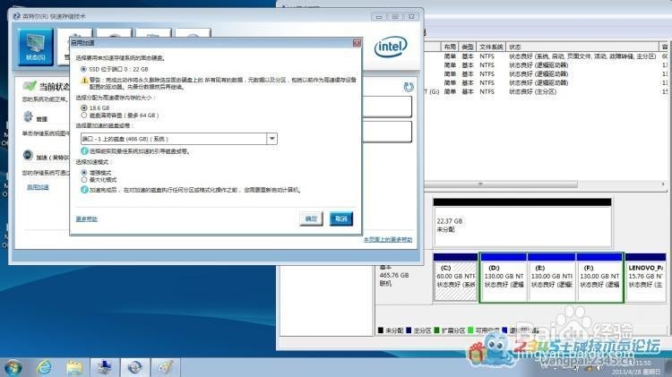Screen dimensions: 672x377
Task: Select 增强模式 acceleration mode
Action: tap(84, 172)
